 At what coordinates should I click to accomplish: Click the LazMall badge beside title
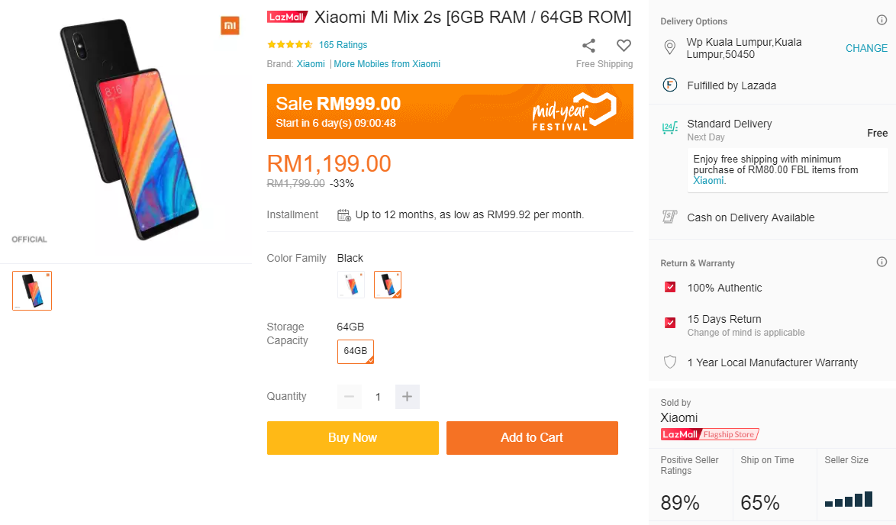(x=287, y=17)
